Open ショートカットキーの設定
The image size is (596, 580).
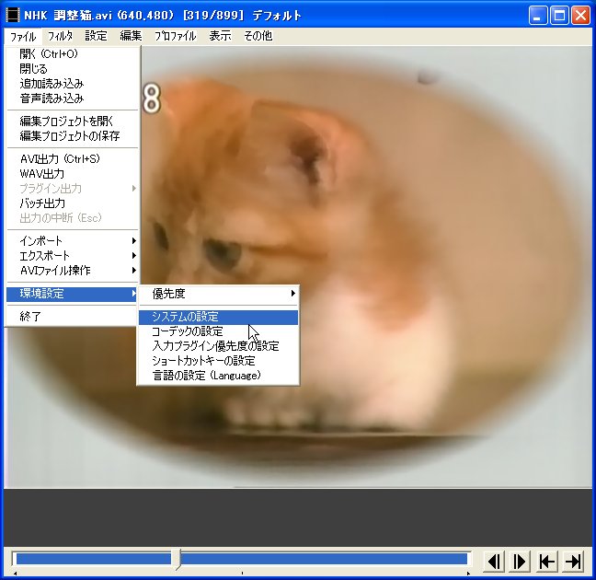coord(218,361)
